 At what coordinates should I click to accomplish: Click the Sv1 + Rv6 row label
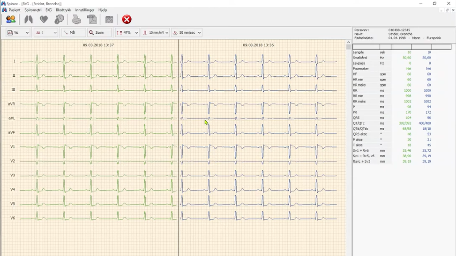[x=360, y=151]
